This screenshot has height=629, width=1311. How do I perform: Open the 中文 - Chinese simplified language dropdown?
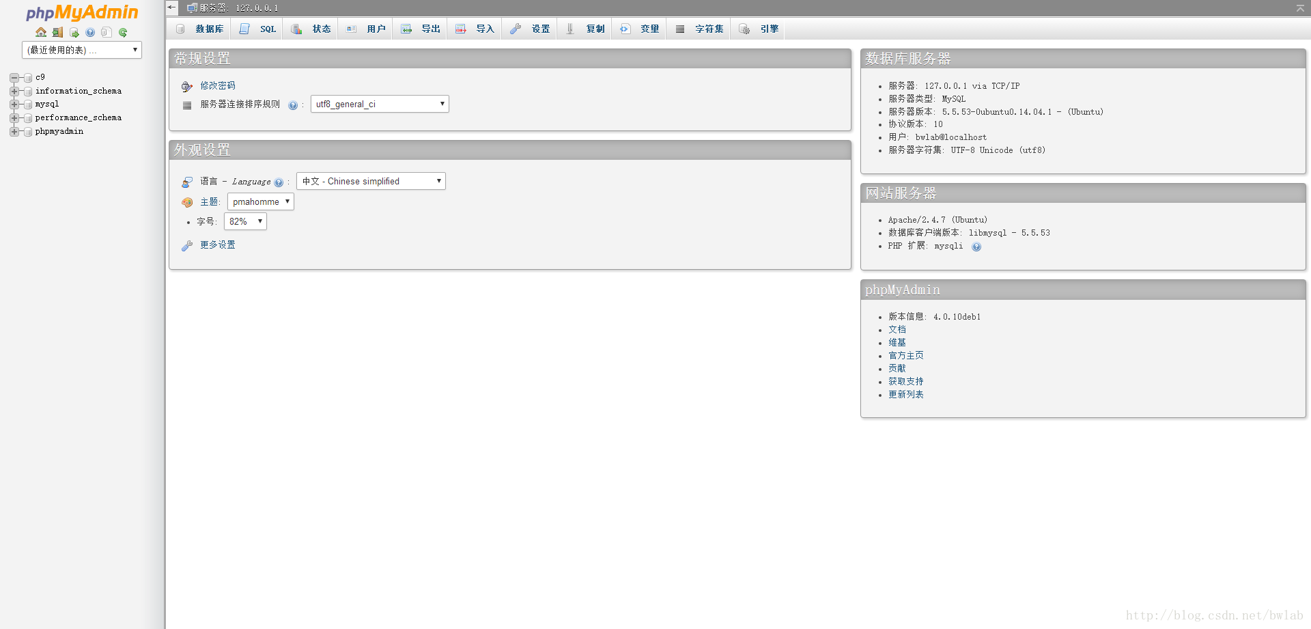[371, 181]
